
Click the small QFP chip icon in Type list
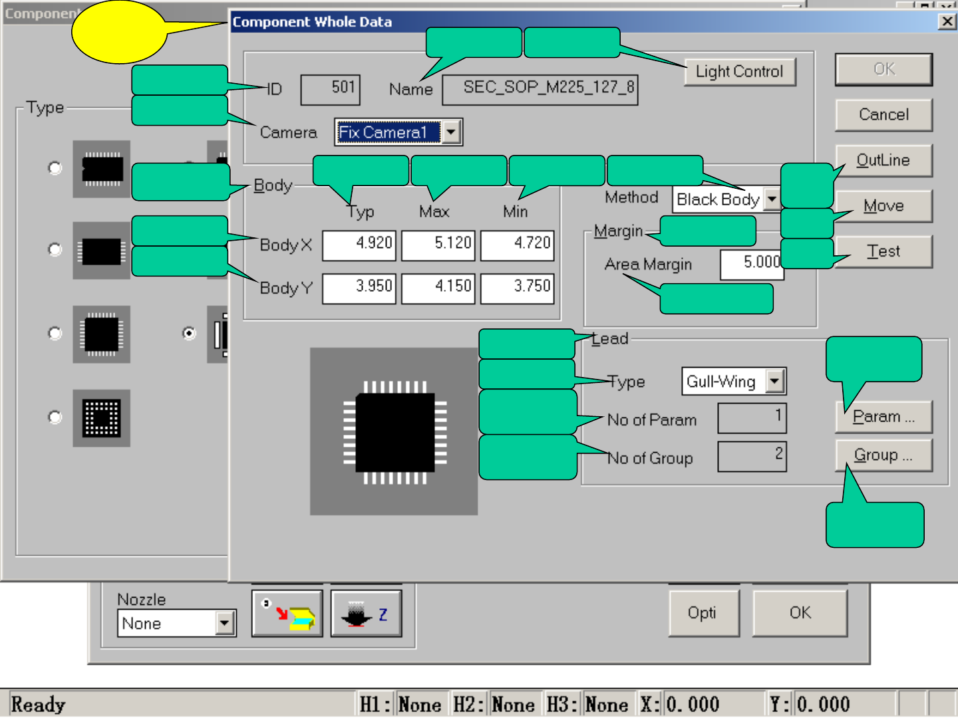[x=101, y=334]
